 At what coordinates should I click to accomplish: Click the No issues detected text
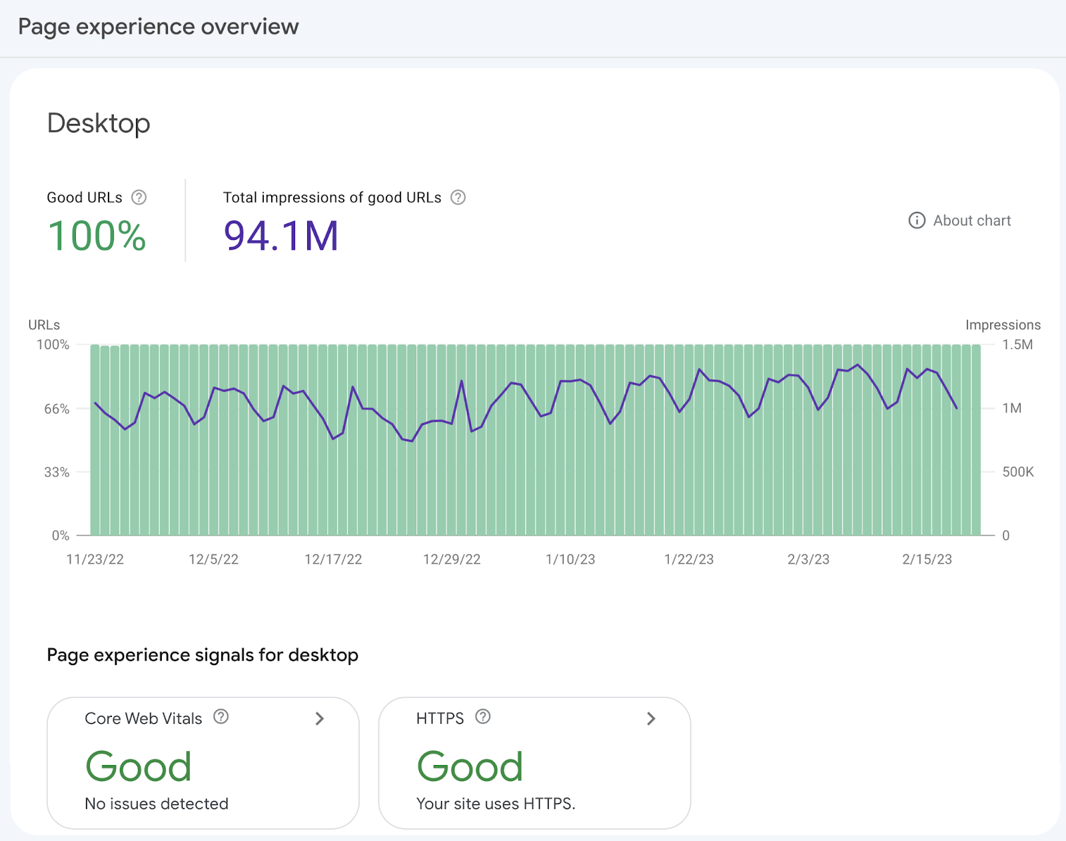pos(157,804)
